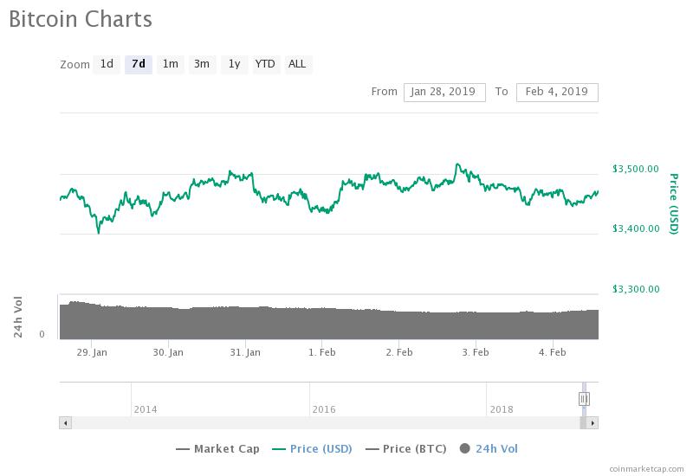Viewport: 693px width, 476px height.
Task: Edit the From date field Jan 28, 2019
Action: (444, 93)
